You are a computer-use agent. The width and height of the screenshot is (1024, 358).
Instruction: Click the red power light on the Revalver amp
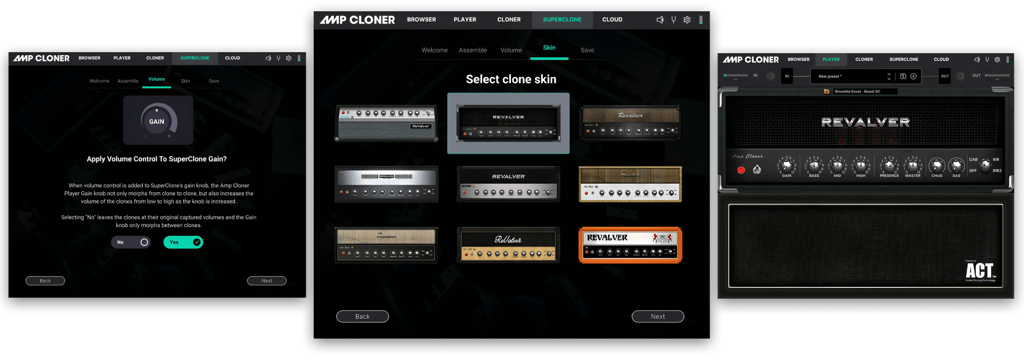741,170
